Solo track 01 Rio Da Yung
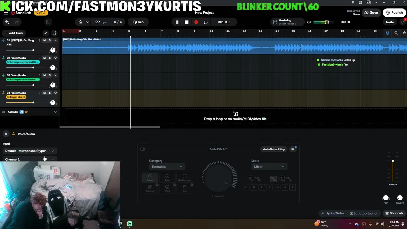 coord(50,40)
